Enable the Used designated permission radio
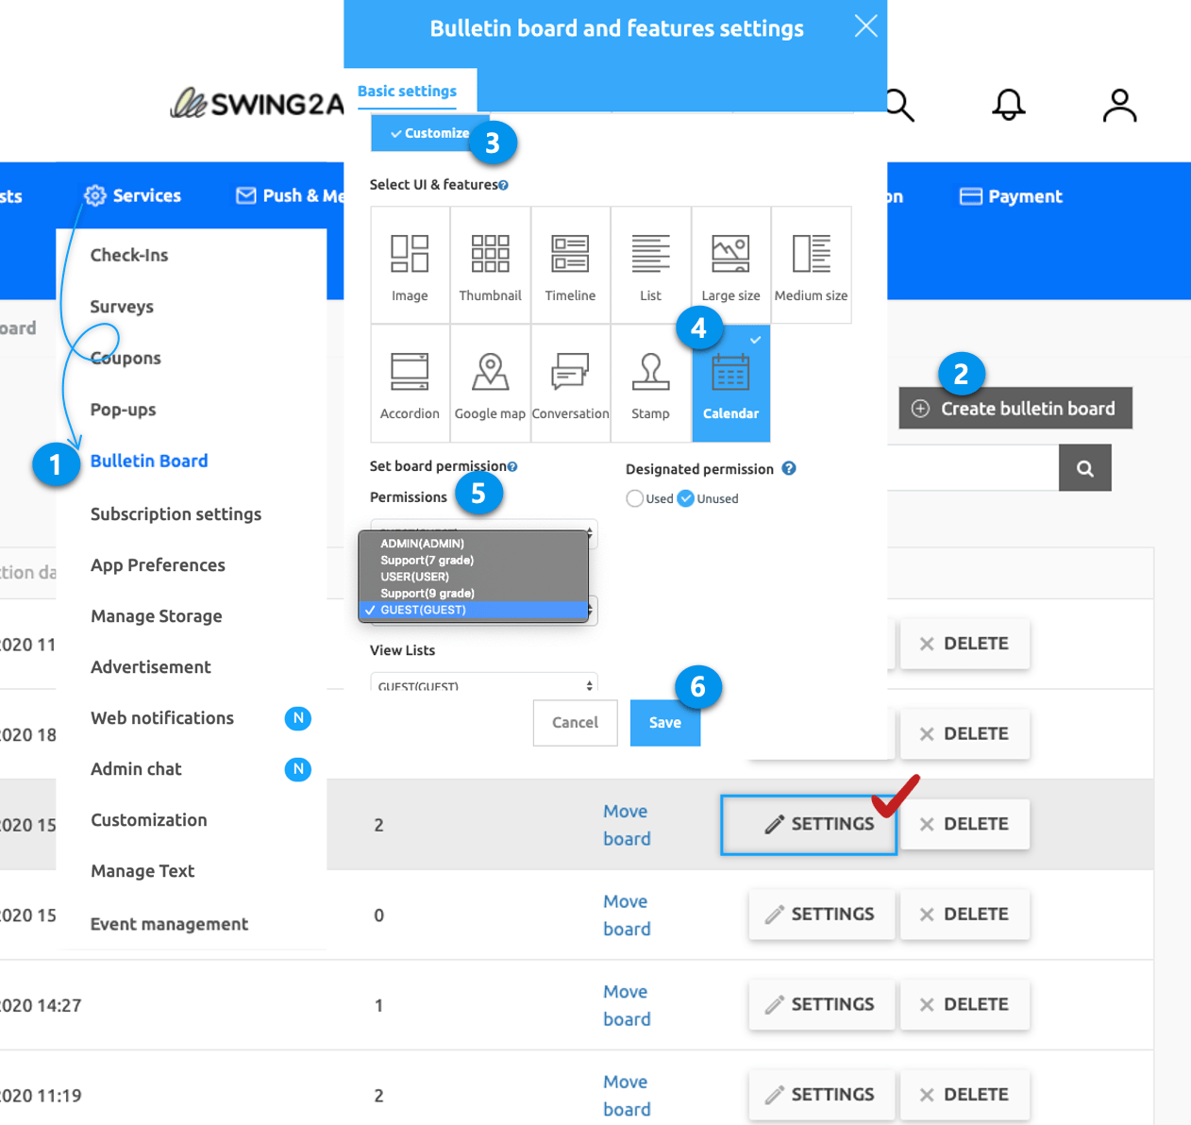Image resolution: width=1191 pixels, height=1125 pixels. tap(635, 498)
